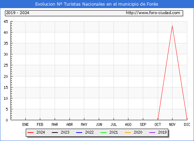Select the blue 2022 legend swatch
The image size is (194, 141).
pyautogui.click(x=79, y=133)
